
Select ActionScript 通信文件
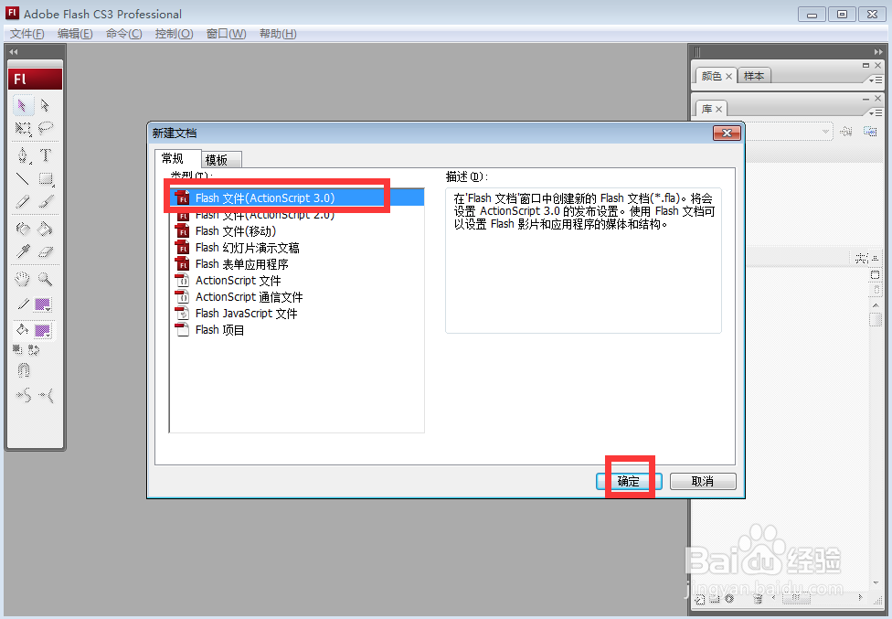[297, 297]
